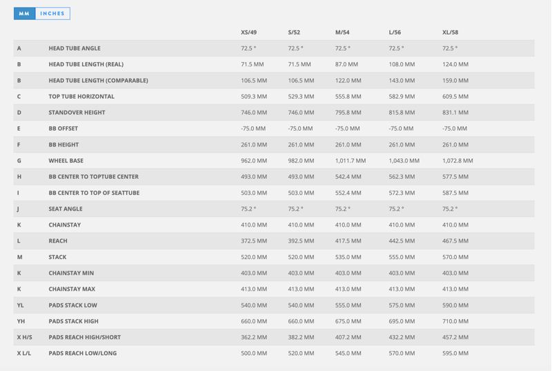This screenshot has width=552, height=371.
Task: Switch units to INCHES
Action: tap(52, 13)
